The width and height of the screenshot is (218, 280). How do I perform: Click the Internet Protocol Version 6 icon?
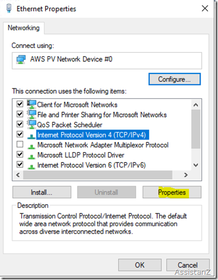(31, 167)
